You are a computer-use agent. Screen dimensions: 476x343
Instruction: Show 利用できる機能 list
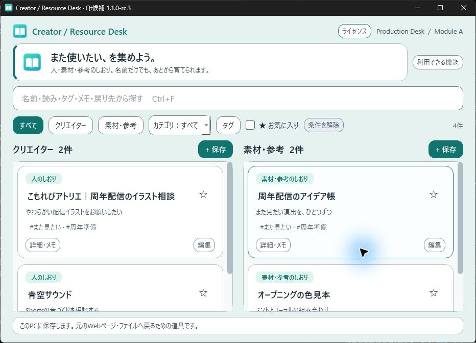click(438, 62)
